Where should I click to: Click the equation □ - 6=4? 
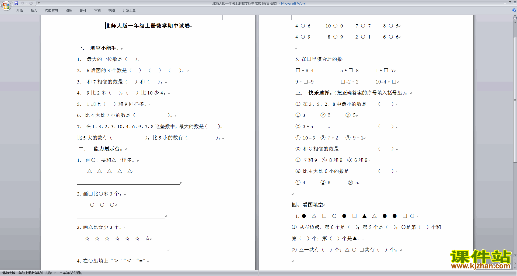[305, 71]
